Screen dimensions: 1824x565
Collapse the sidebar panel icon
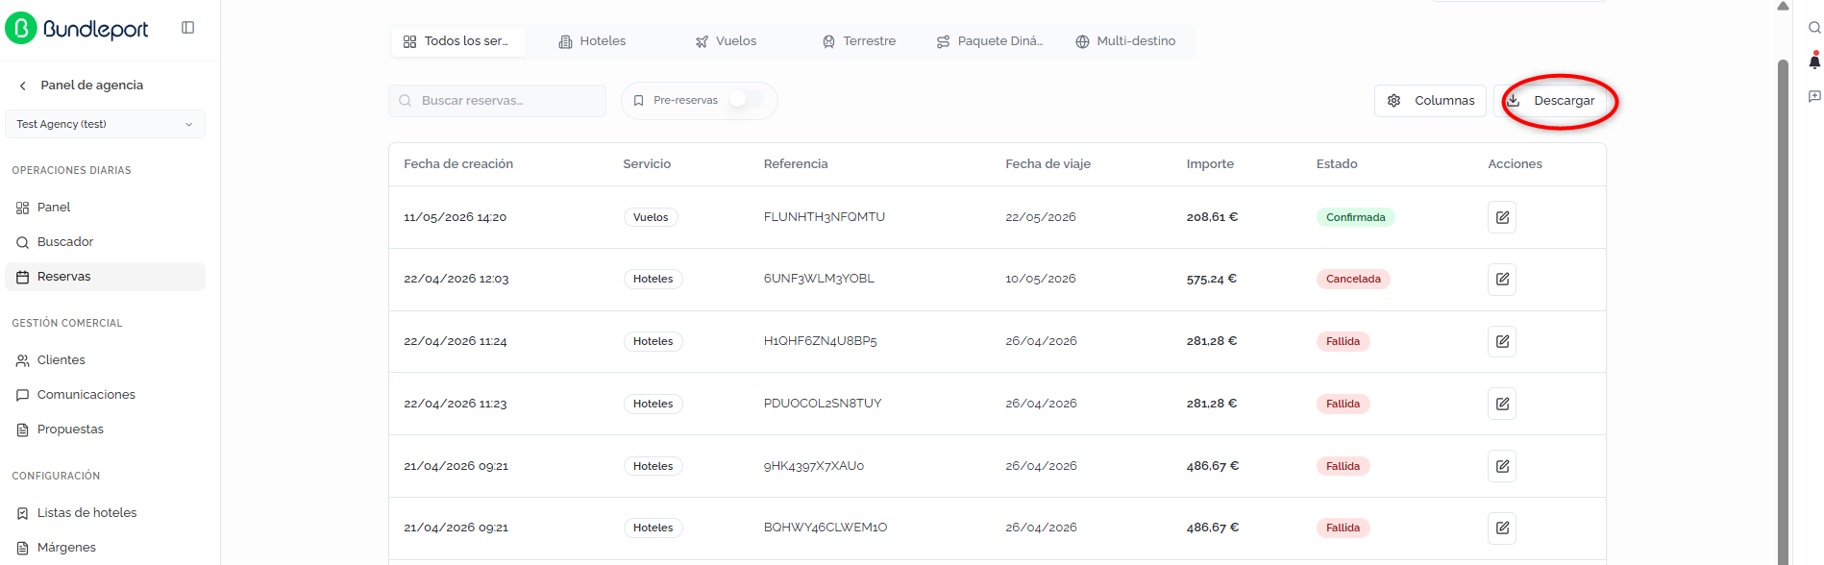coord(188,28)
